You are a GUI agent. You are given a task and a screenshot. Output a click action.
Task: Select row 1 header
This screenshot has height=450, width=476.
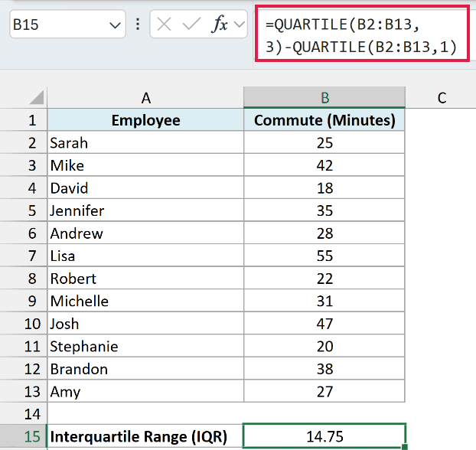(24, 120)
